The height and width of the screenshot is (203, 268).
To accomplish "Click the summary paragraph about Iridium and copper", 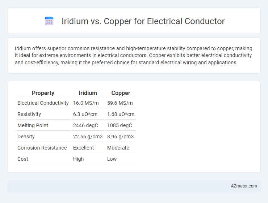I will coord(134,55).
